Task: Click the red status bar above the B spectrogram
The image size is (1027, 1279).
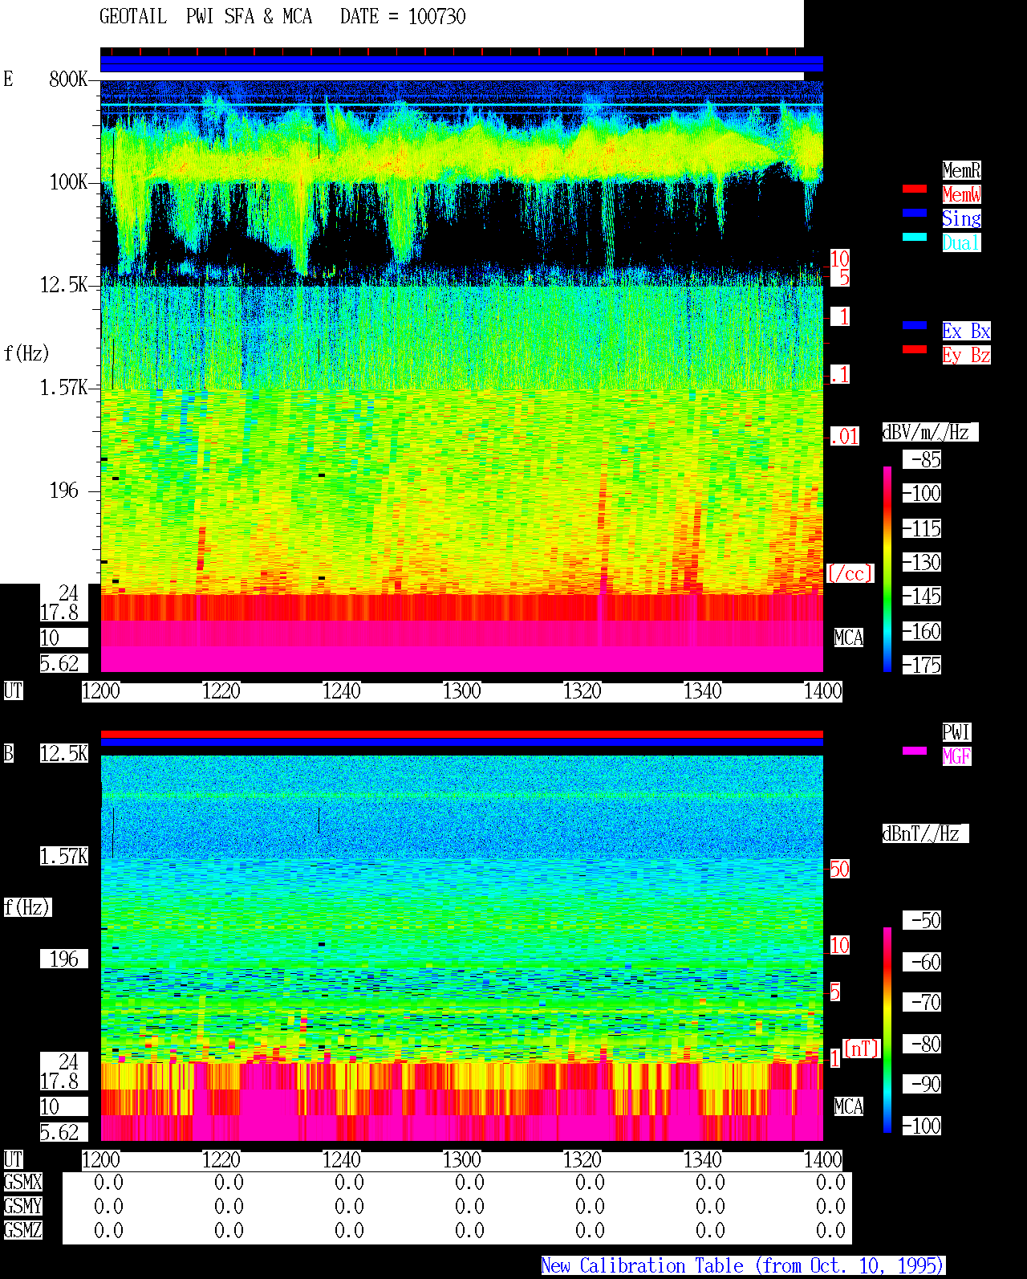Action: click(x=461, y=734)
